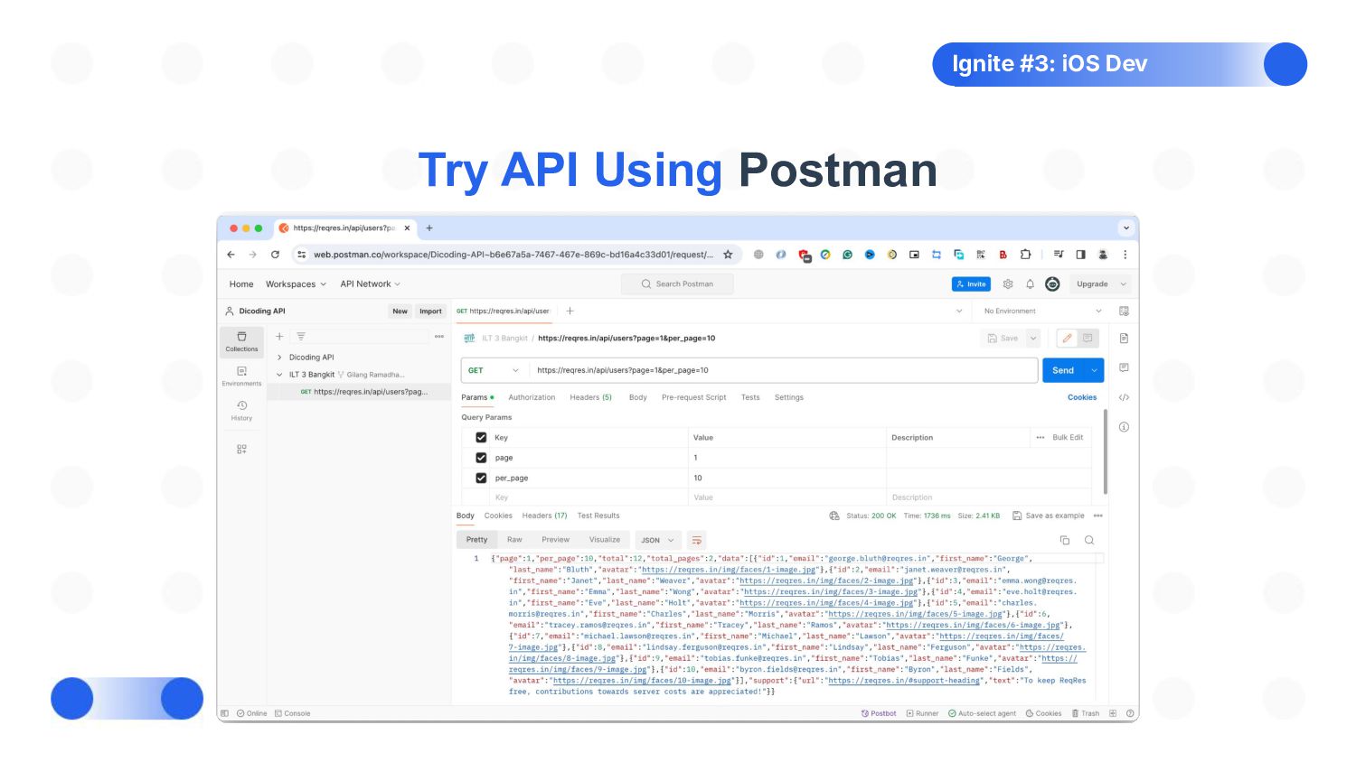
Task: Select the Visualize response view
Action: tap(605, 540)
